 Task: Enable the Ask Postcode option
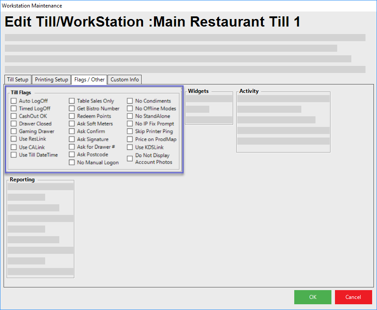tap(72, 155)
